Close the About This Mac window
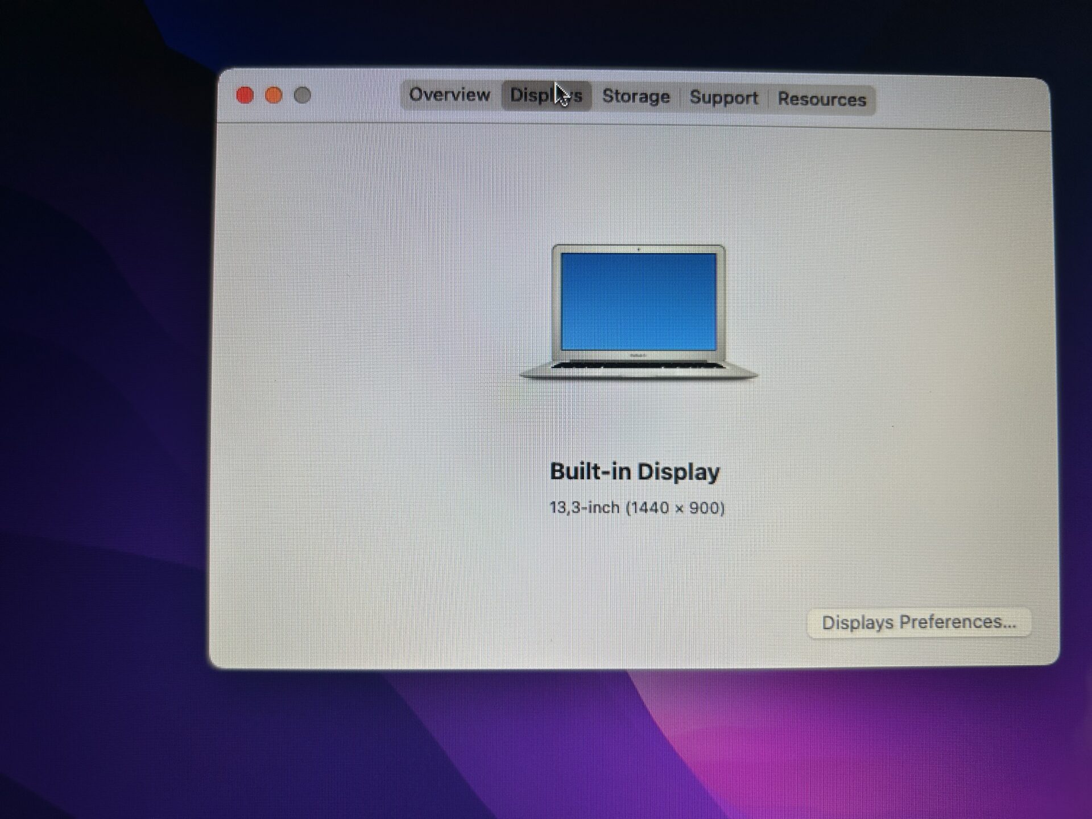The image size is (1092, 819). click(245, 95)
